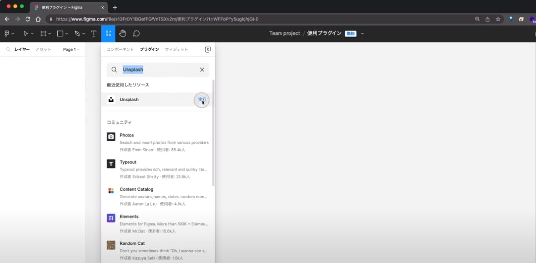Switch to the ウィジェット tab
The width and height of the screenshot is (536, 263).
(x=177, y=49)
